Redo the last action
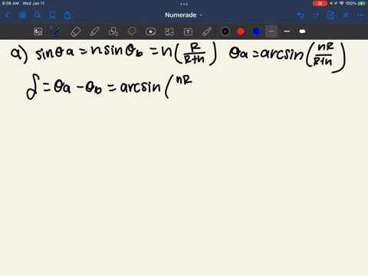The width and height of the screenshot is (368, 276). [316, 15]
